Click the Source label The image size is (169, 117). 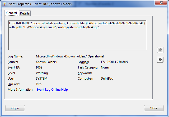click(x=13, y=62)
